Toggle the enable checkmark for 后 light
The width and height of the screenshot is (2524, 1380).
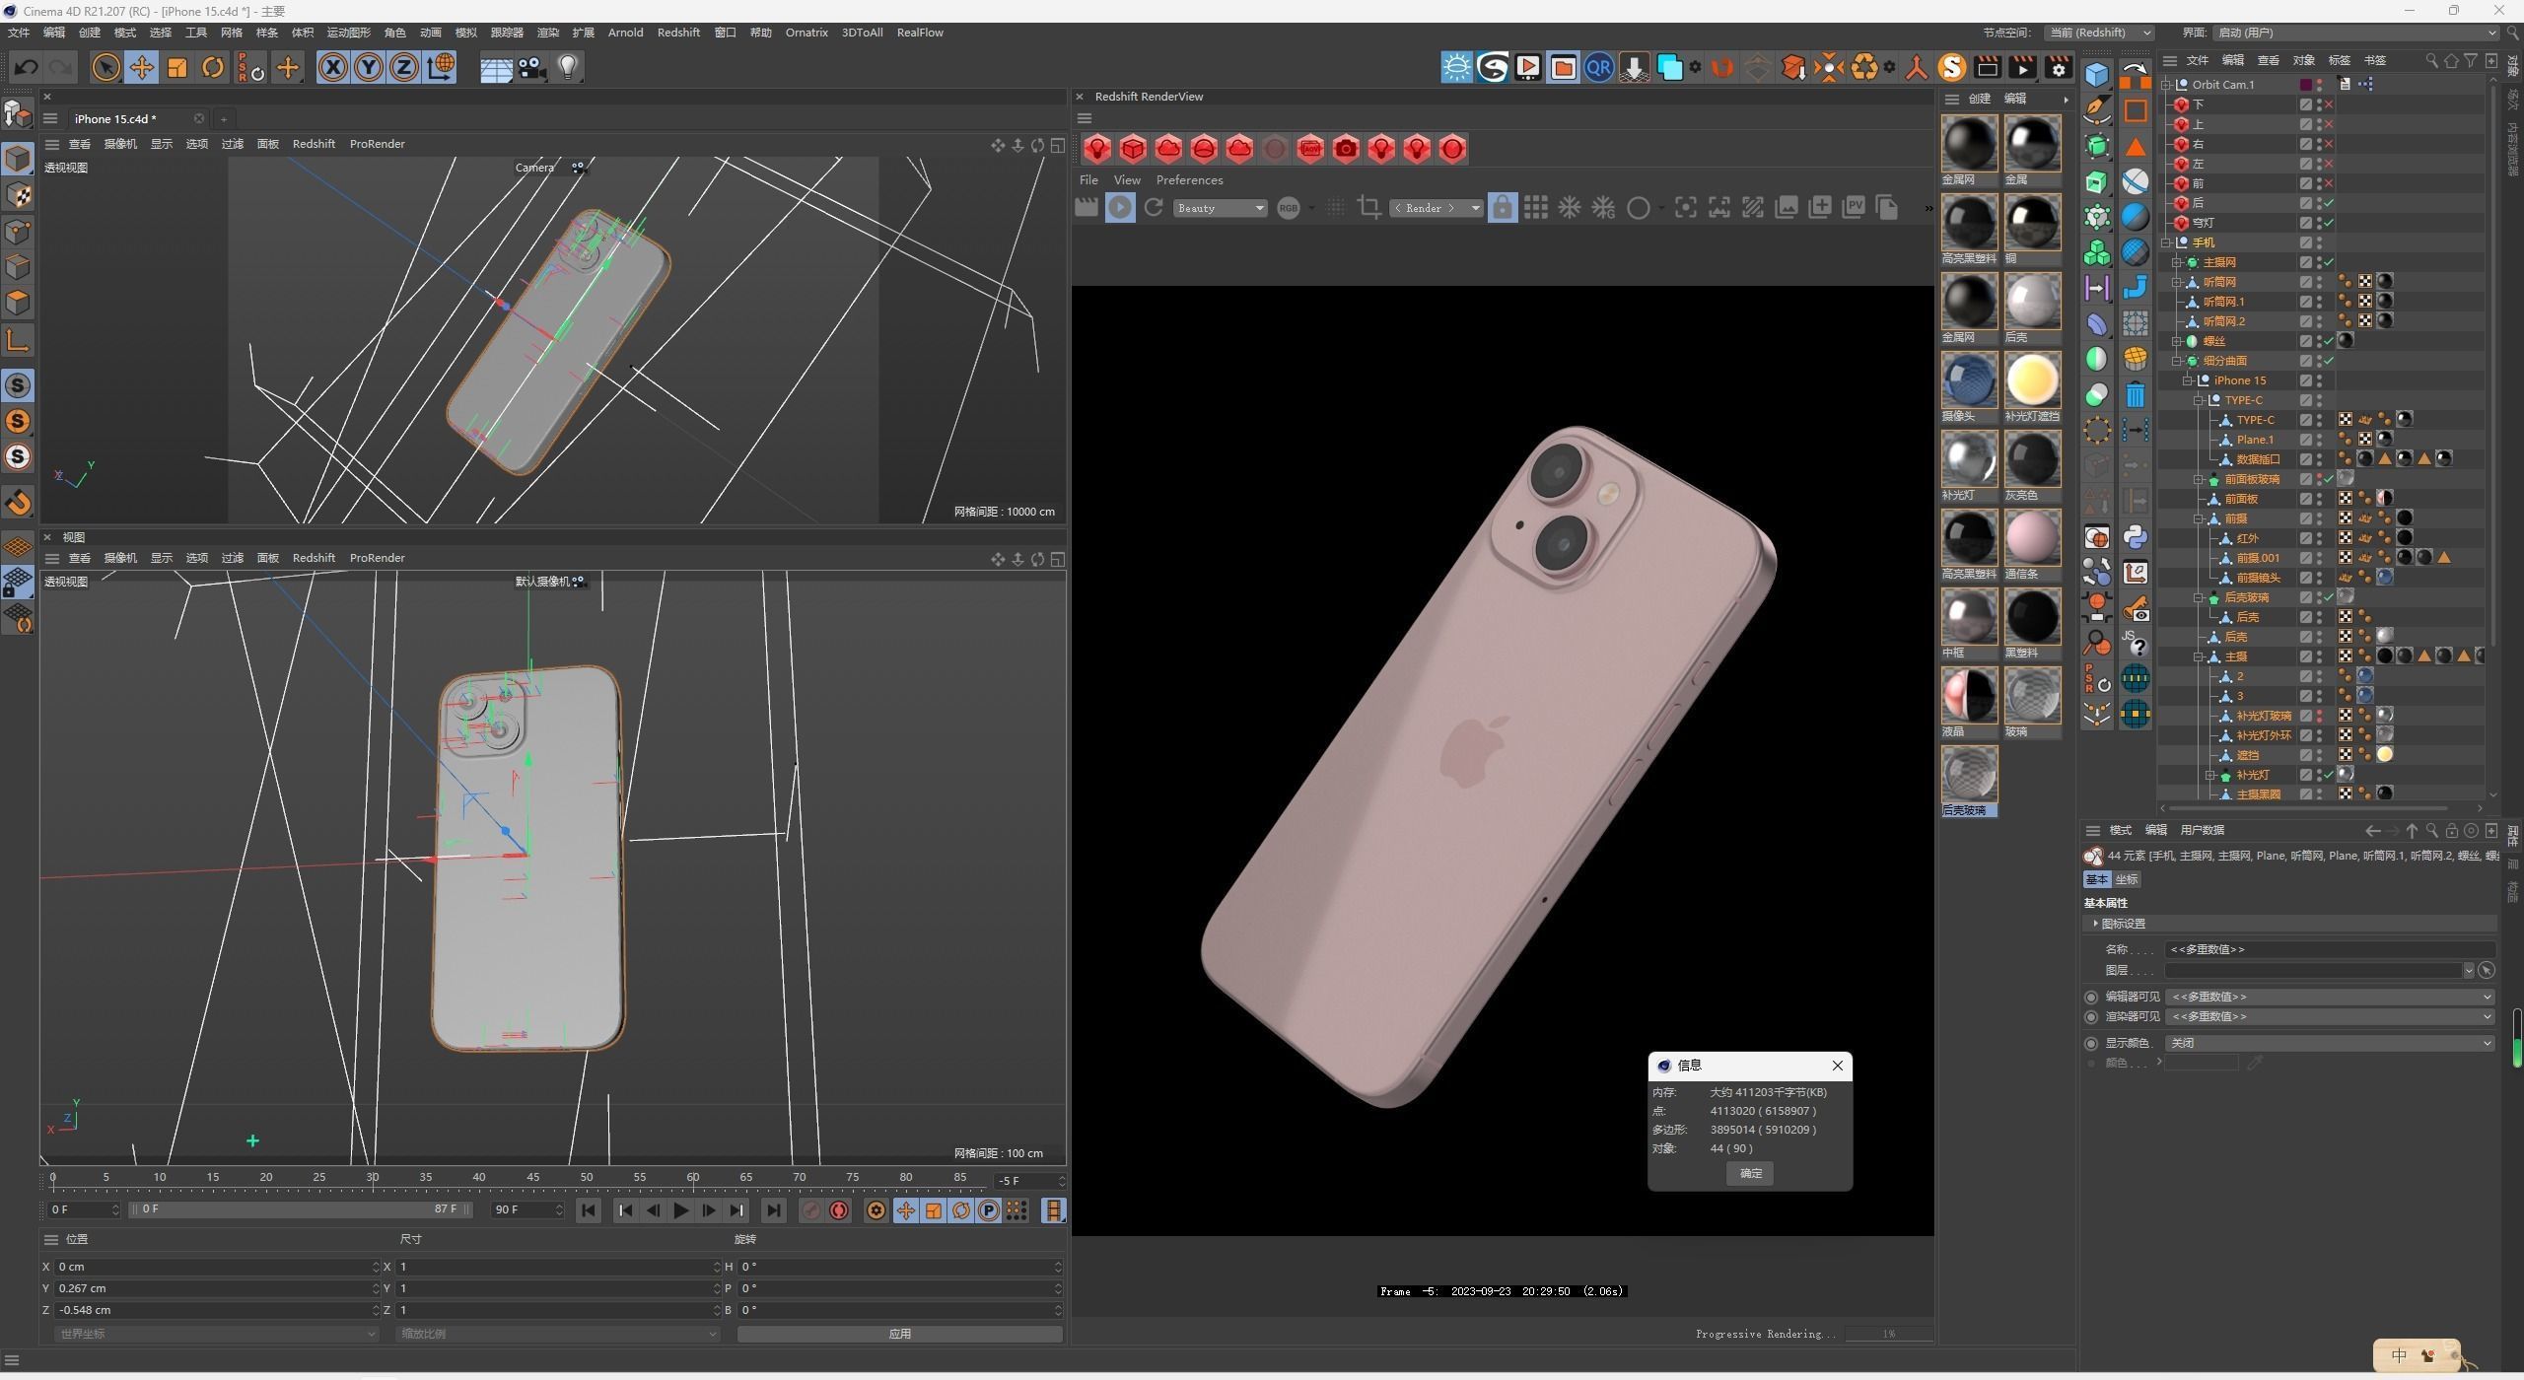pyautogui.click(x=2329, y=203)
